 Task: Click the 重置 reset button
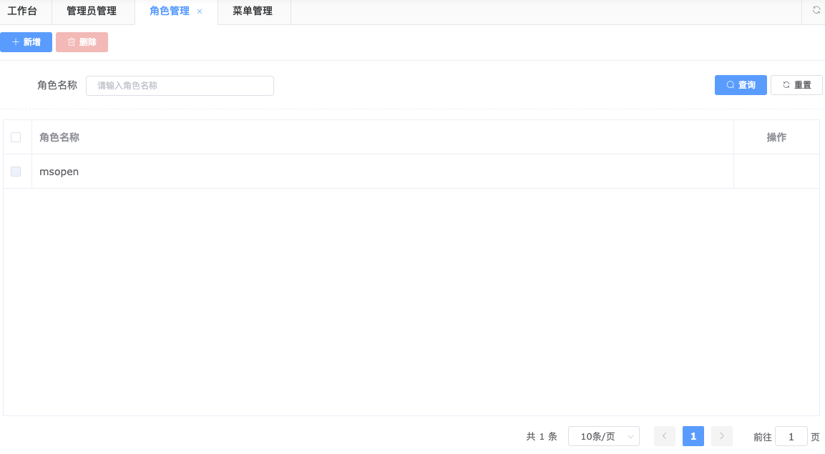796,85
